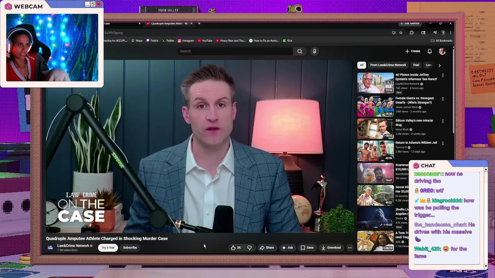This screenshot has height=278, width=495.
Task: Open Return to Atlanta's Wildest Jail thumbnail
Action: pyautogui.click(x=376, y=151)
